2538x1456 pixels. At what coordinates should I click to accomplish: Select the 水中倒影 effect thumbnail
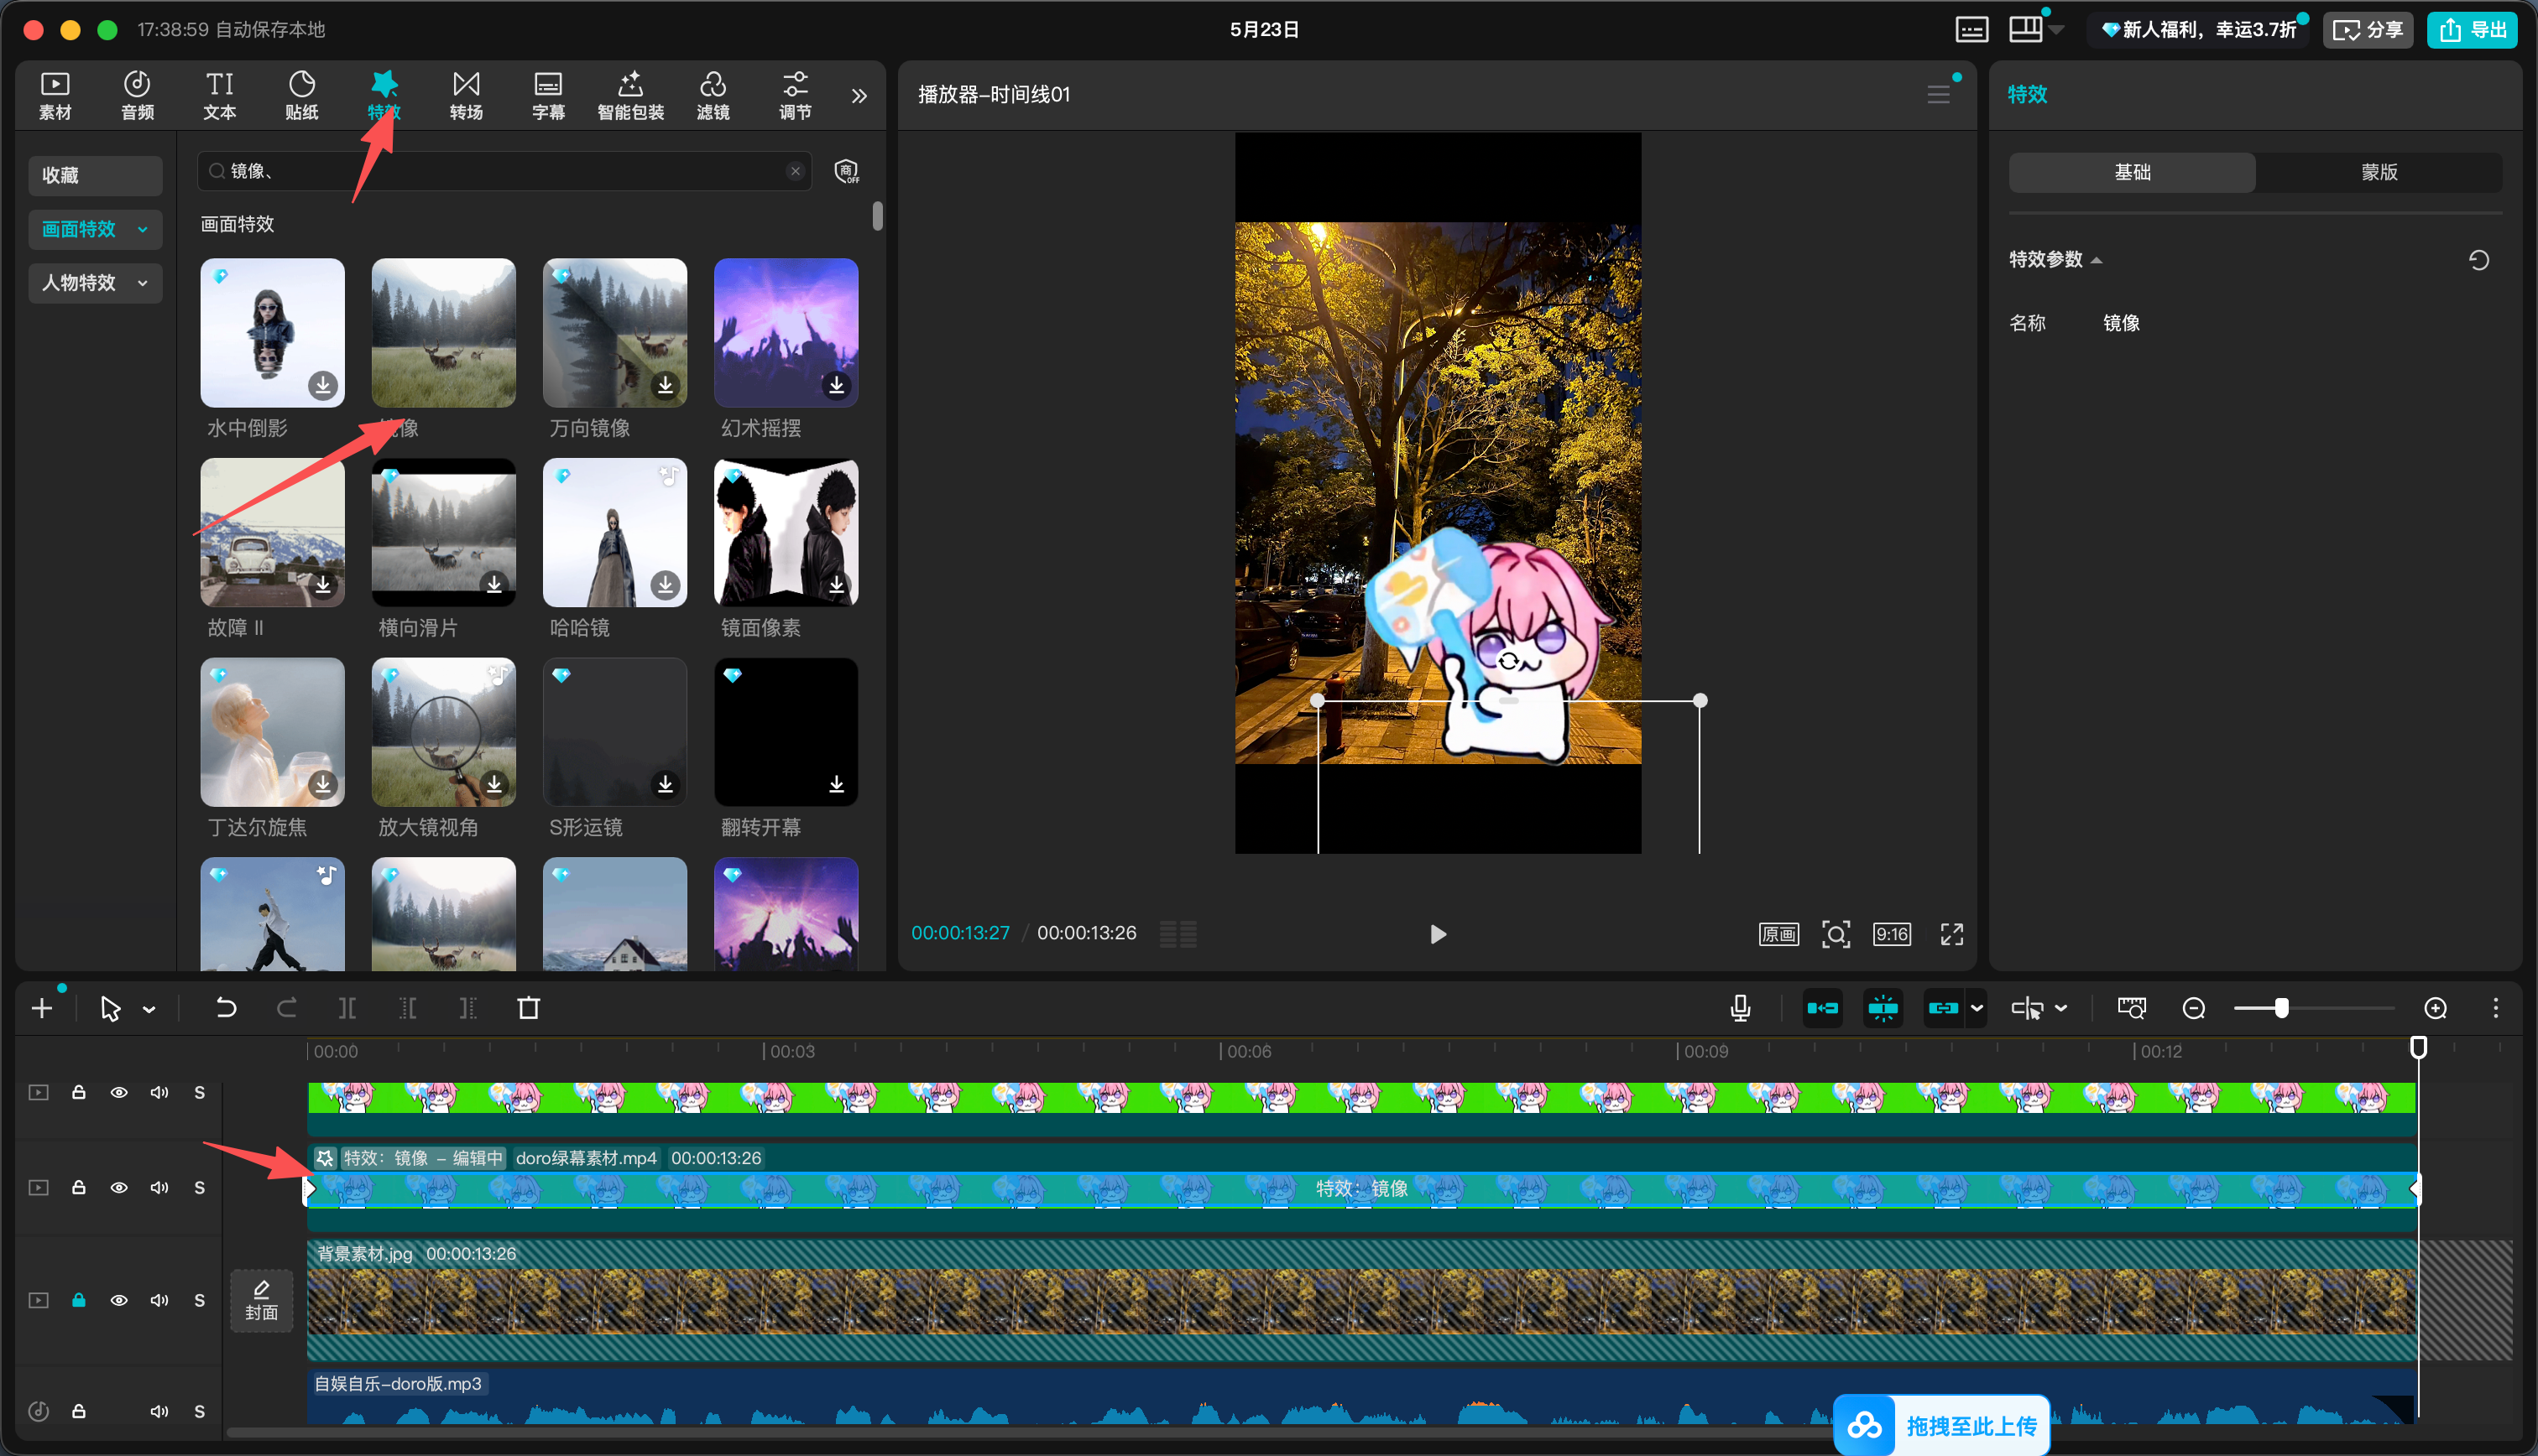[272, 333]
